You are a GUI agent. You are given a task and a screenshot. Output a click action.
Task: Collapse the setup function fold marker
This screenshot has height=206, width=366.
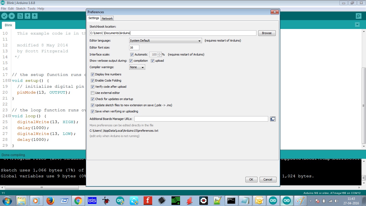click(x=10, y=80)
